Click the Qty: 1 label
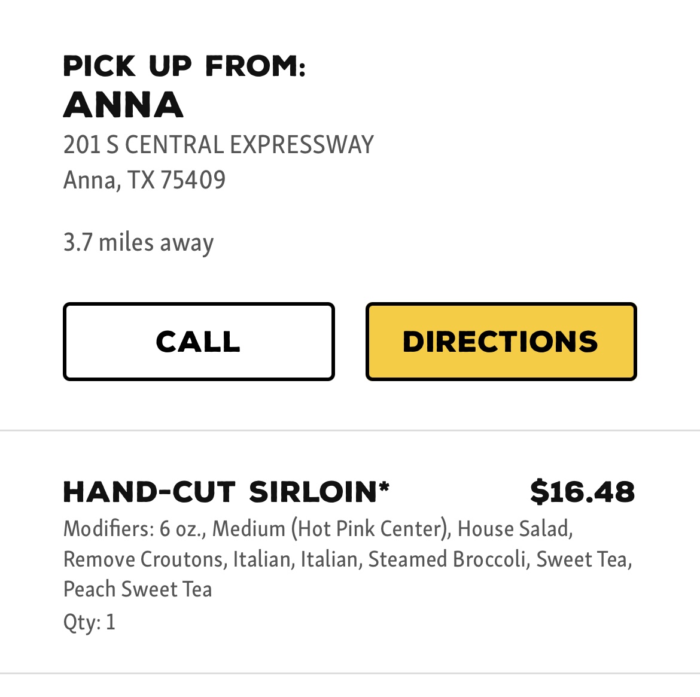The width and height of the screenshot is (700, 697). click(x=89, y=622)
